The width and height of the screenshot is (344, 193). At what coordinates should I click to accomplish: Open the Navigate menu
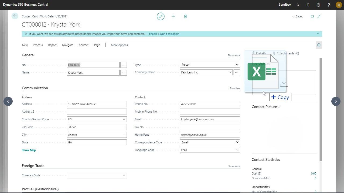tap(67, 45)
